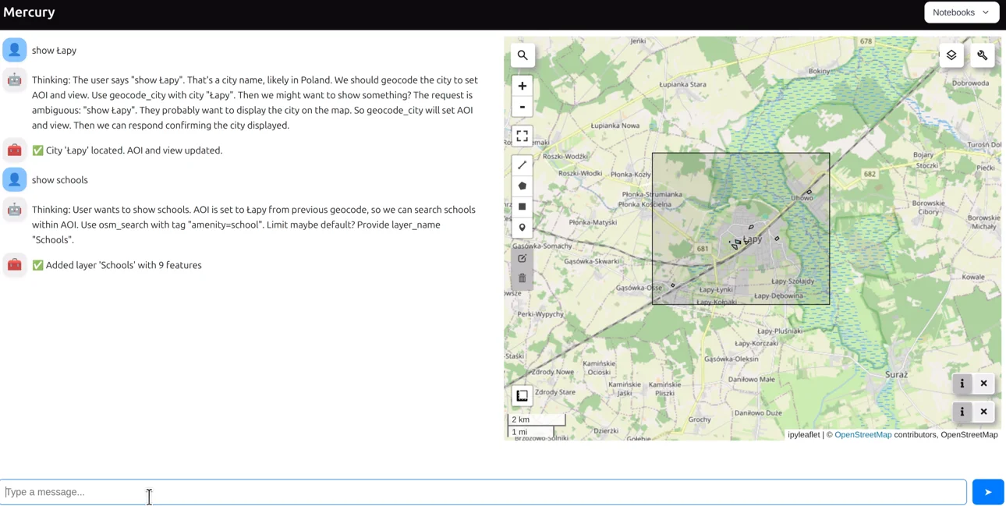Click the lower info widget button
Viewport: 1006px width, 506px height.
coord(962,412)
